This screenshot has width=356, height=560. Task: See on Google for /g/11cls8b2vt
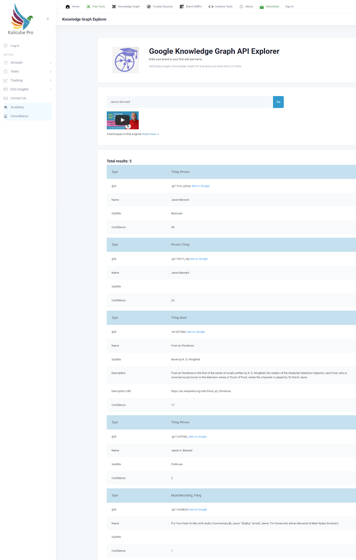(198, 510)
